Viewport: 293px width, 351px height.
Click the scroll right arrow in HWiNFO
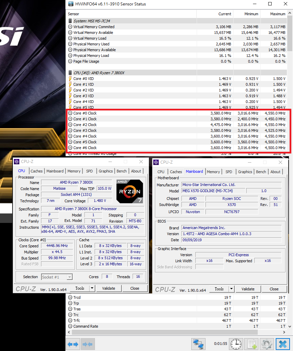[284, 332]
